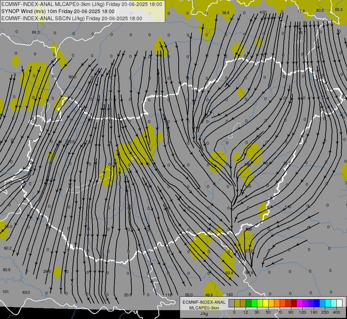
Task: Click the map value '4.91'
Action: pos(263,12)
